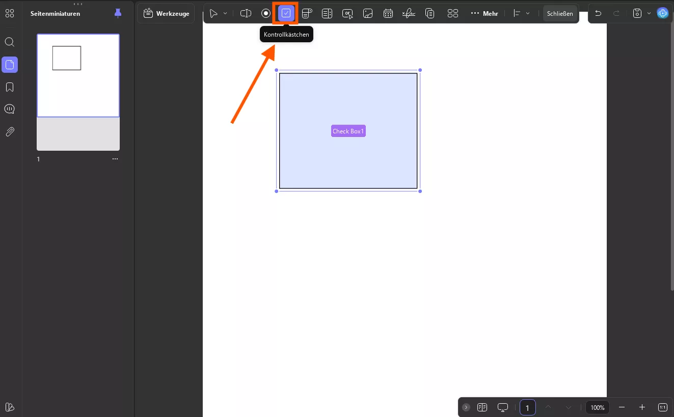
Task: Open the page 1 thumbnail options menu
Action: tap(115, 159)
